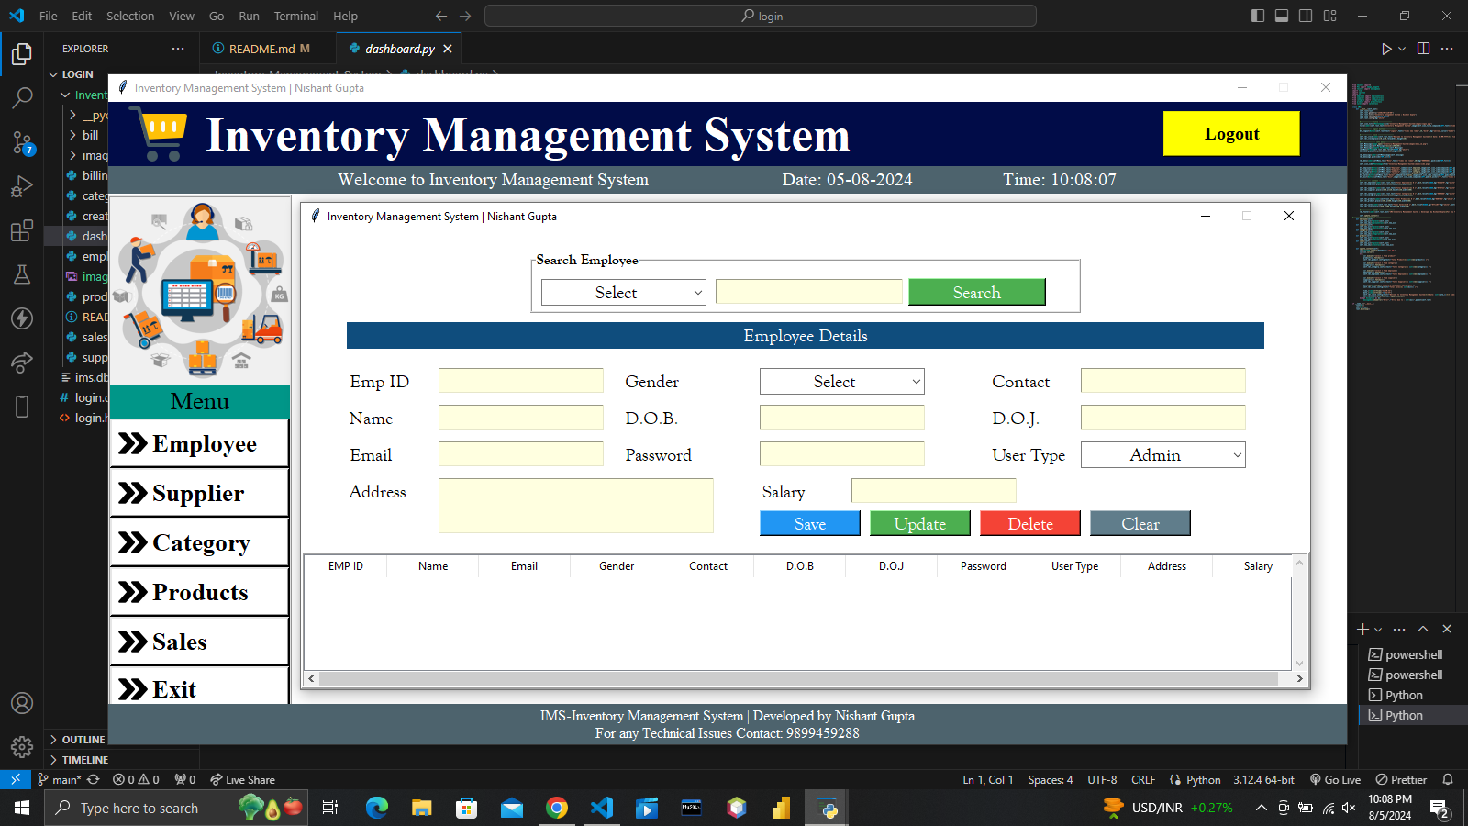This screenshot has width=1468, height=826.
Task: Open User Type Admin dropdown
Action: pos(1163,454)
